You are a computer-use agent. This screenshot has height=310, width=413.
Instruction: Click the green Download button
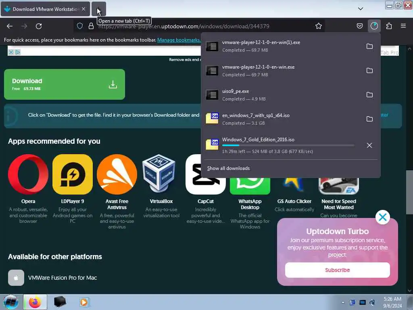[x=65, y=84]
